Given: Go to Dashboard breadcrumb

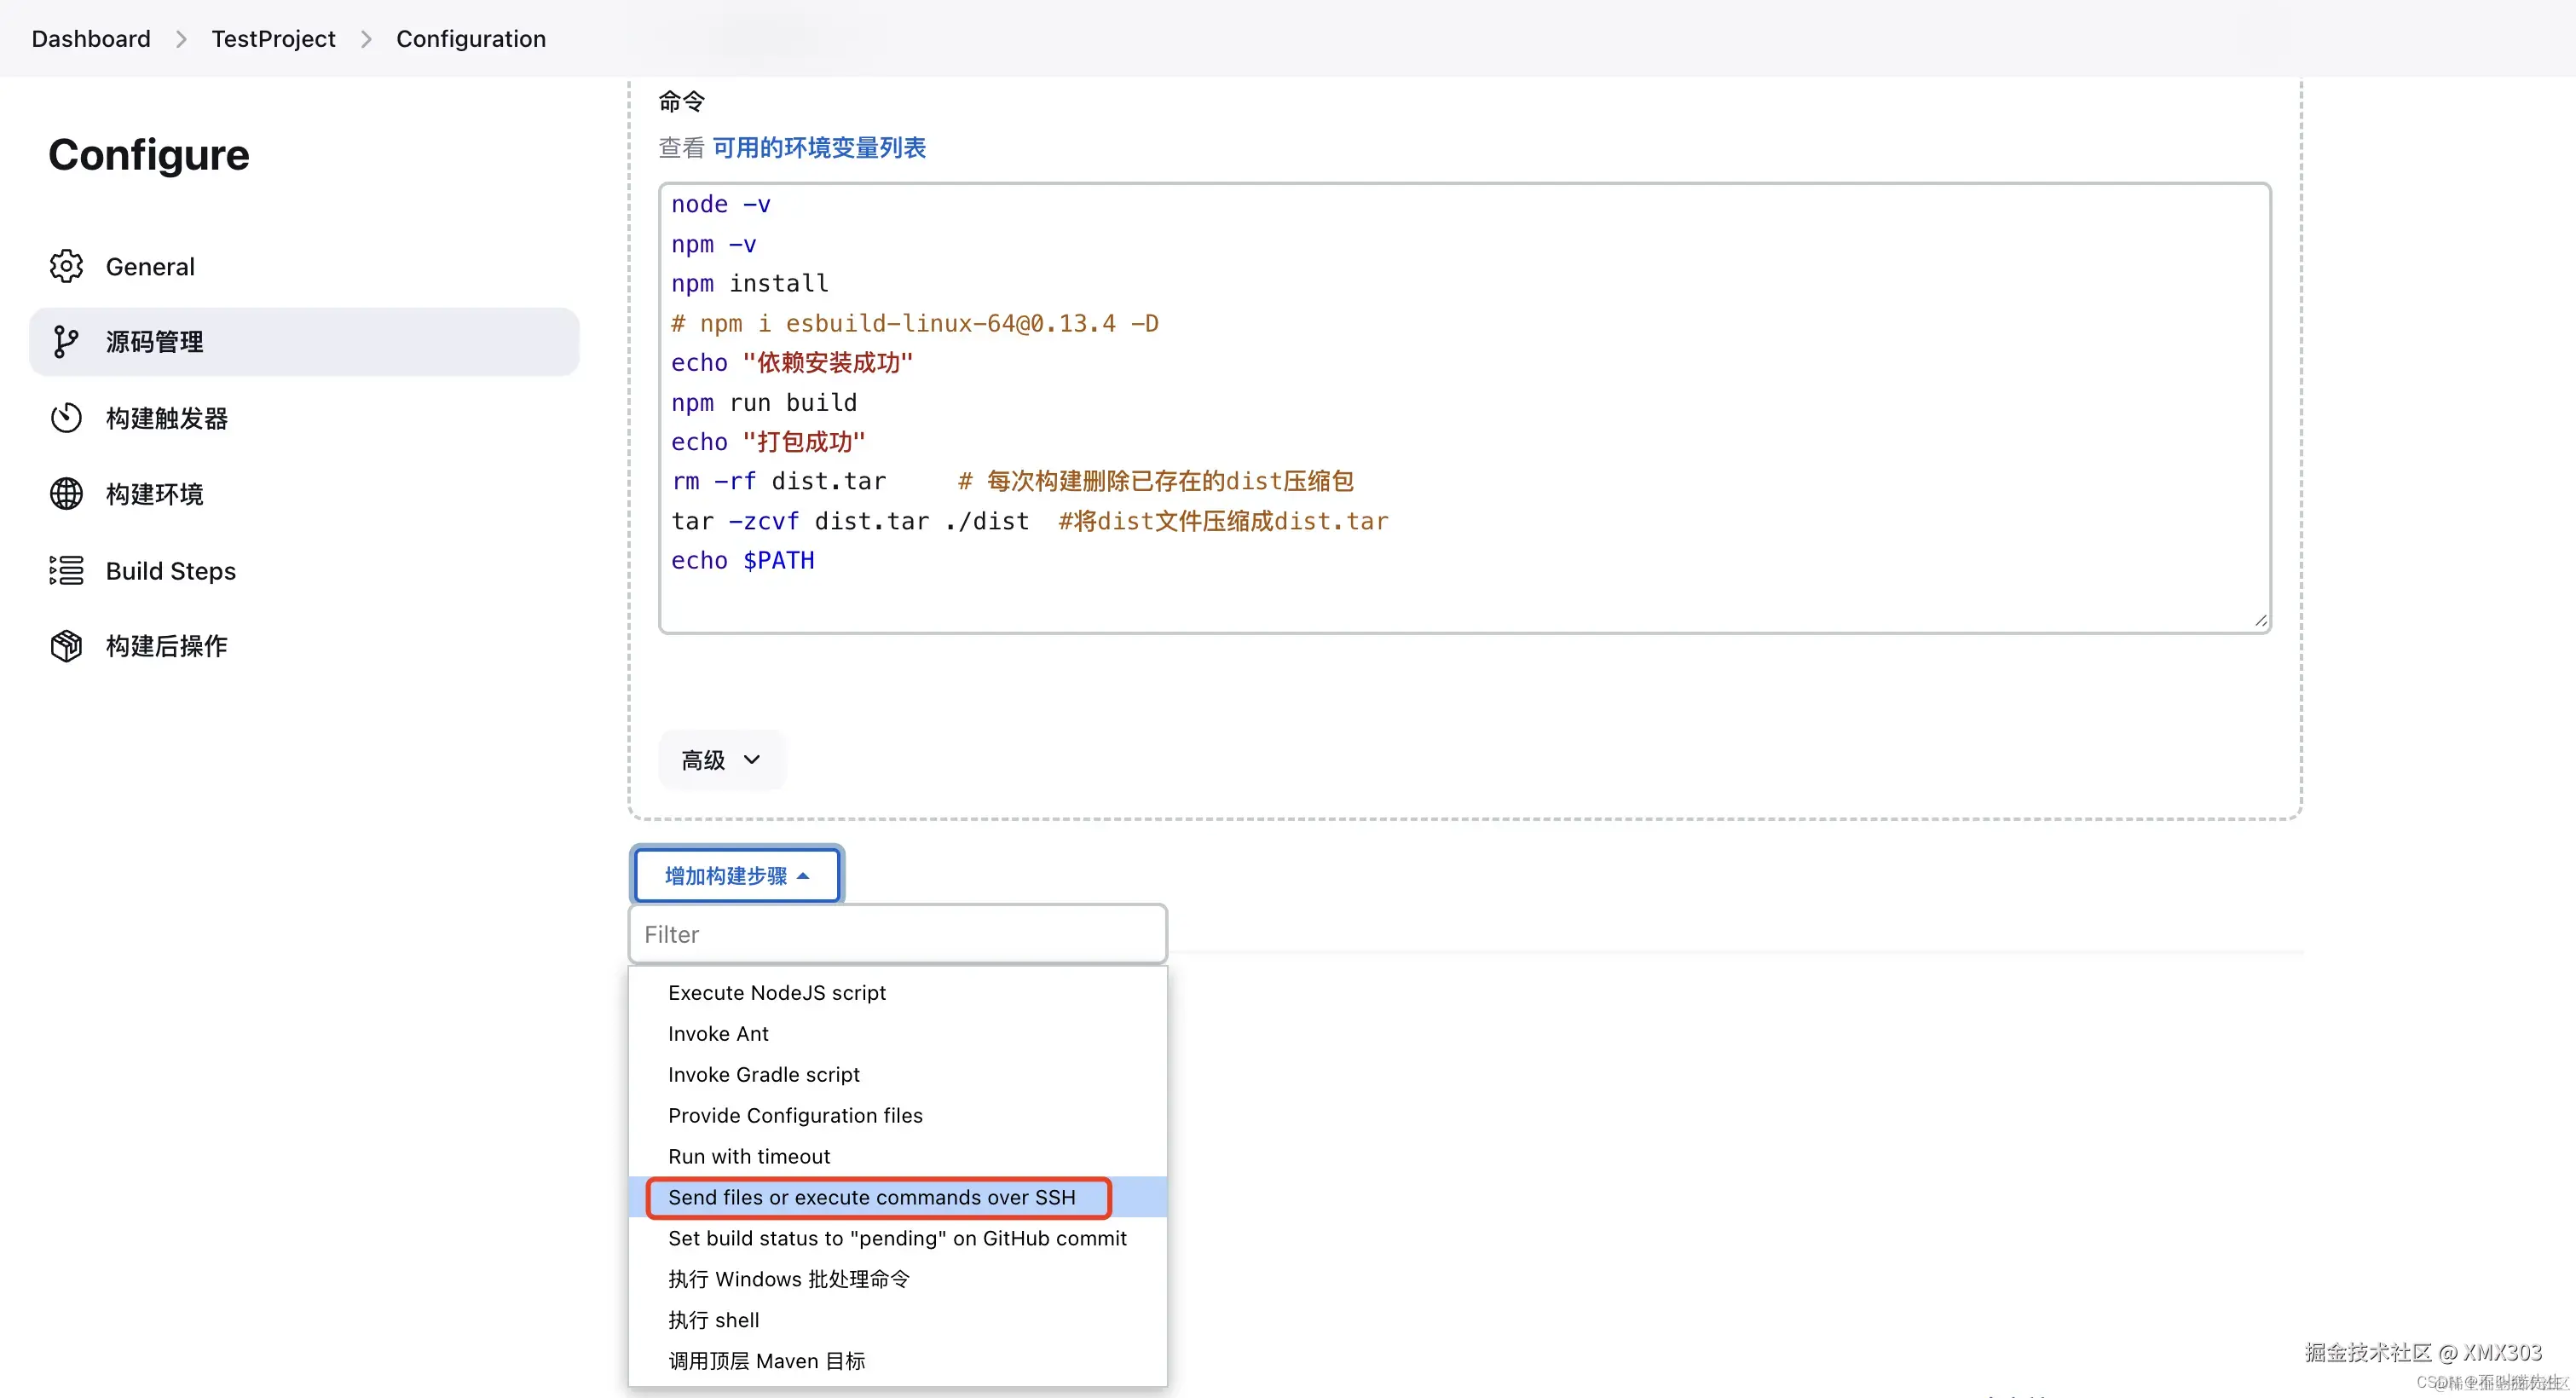Looking at the screenshot, I should pos(91,38).
